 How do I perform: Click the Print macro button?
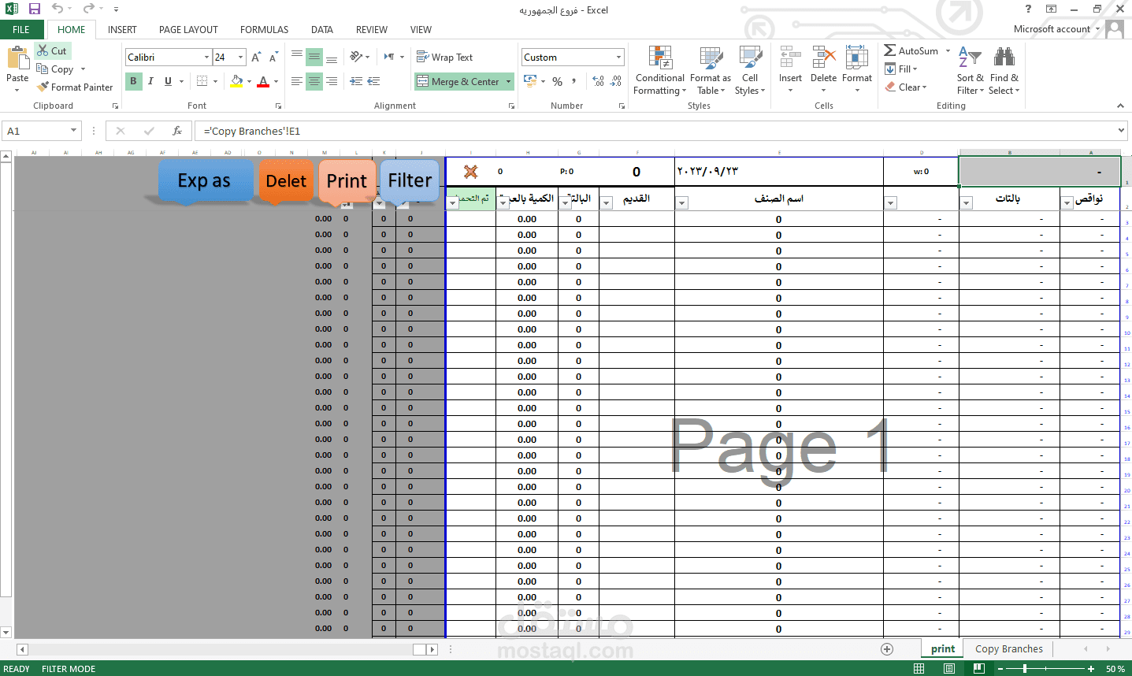tap(347, 181)
